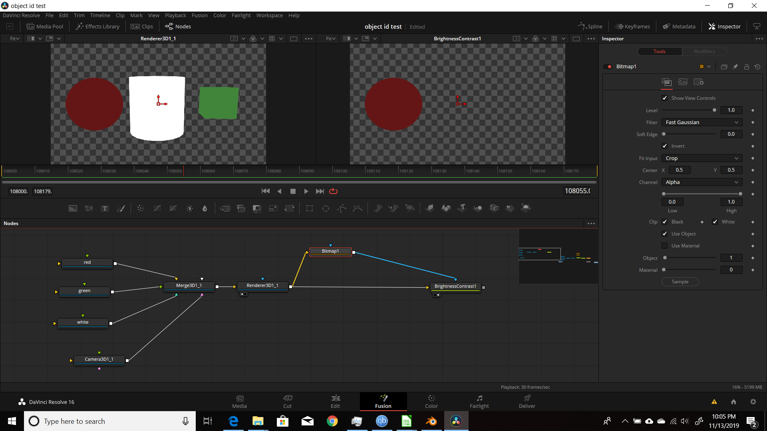Add a Blur node from toolbar
The height and width of the screenshot is (431, 767).
coord(205,208)
